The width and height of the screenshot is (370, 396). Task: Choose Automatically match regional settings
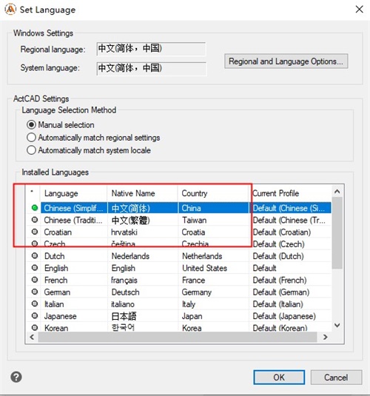(31, 138)
